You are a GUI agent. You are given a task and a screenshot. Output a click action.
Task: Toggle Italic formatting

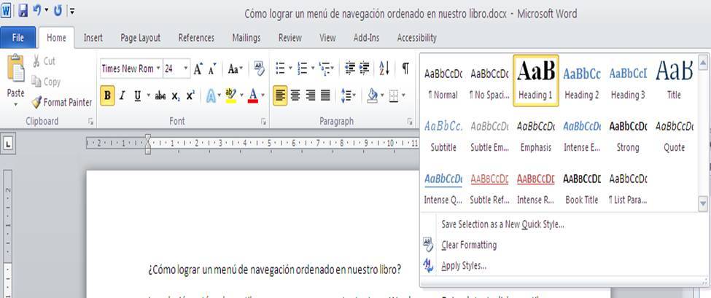coord(123,95)
